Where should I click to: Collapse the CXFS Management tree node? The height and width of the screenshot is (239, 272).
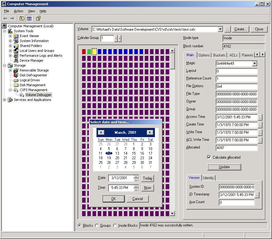10,90
